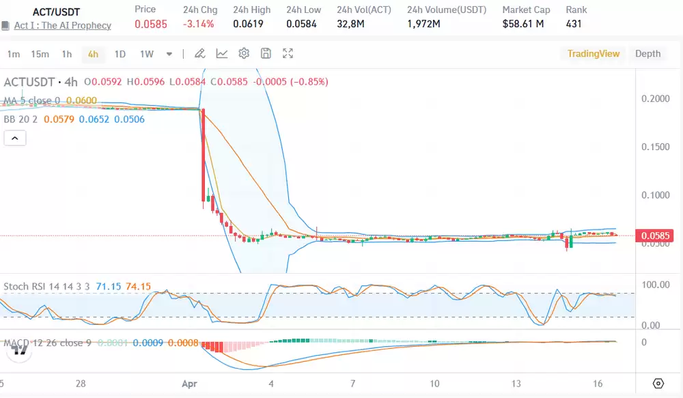Click the save chart floppy-disk icon
Screen dimensions: 683x398
pyautogui.click(x=266, y=54)
